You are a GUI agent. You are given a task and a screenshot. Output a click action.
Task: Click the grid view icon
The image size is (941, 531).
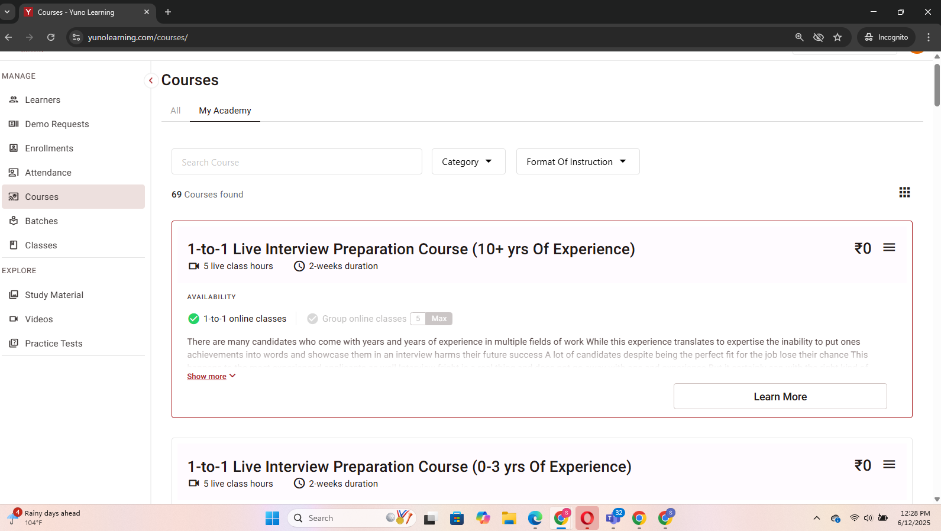pyautogui.click(x=904, y=193)
